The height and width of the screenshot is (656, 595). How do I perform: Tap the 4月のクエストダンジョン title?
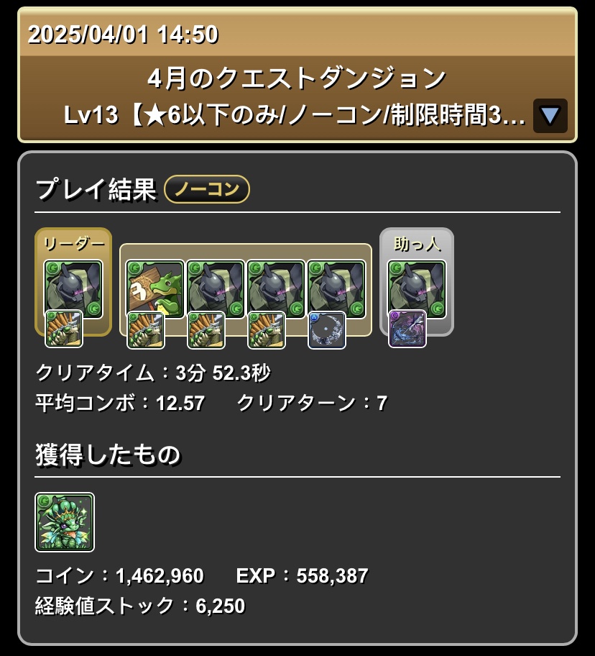click(297, 78)
